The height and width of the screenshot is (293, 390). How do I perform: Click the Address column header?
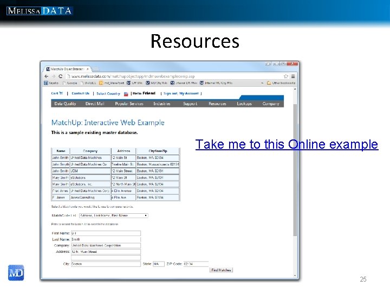click(x=123, y=151)
